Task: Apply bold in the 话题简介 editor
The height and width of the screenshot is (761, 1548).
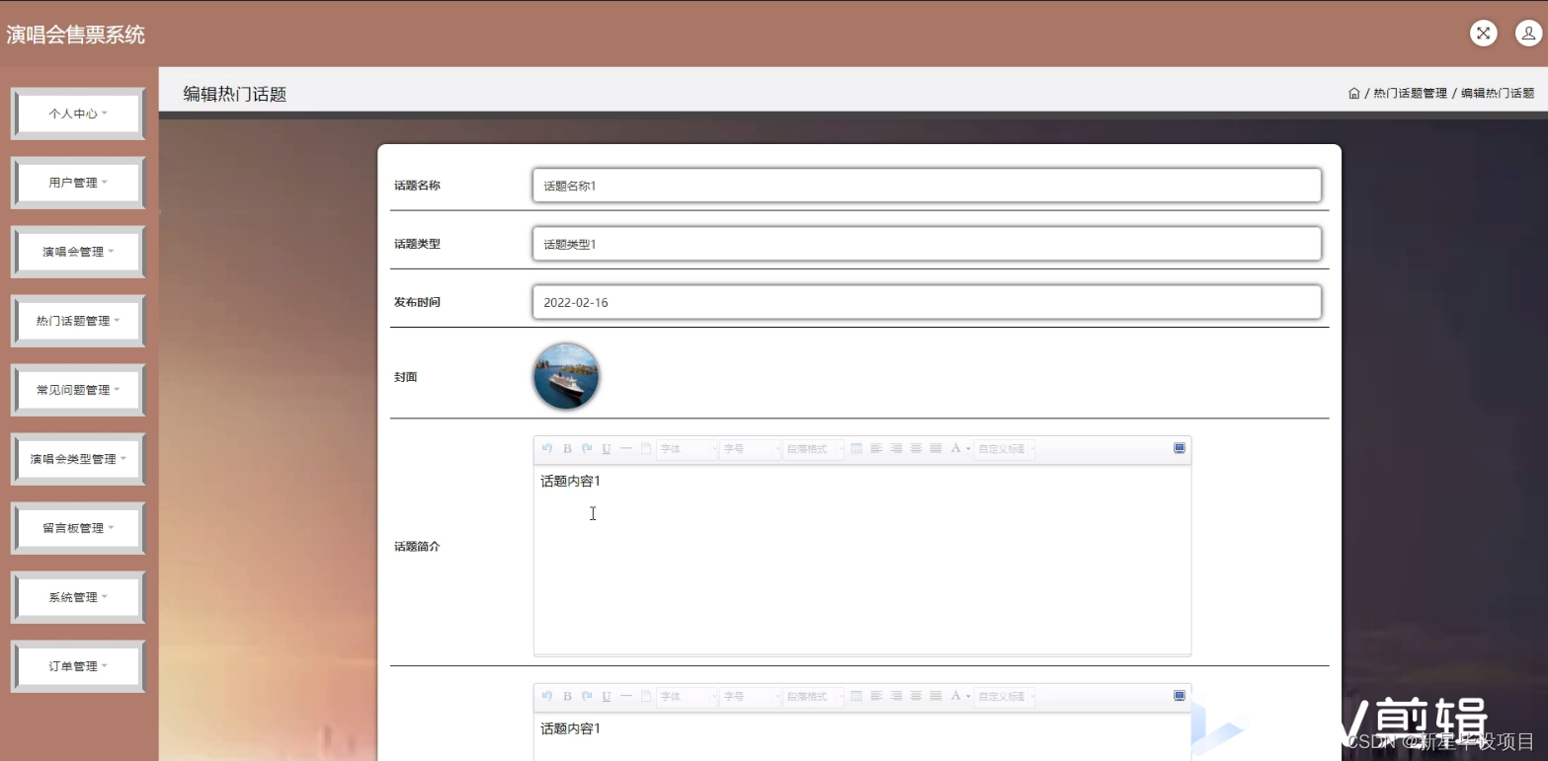Action: [567, 448]
